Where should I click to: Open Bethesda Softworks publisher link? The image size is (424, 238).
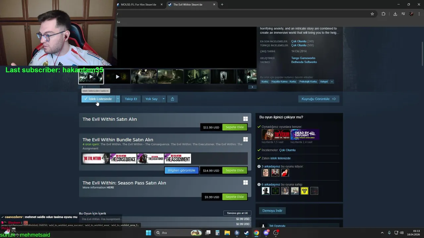304,62
